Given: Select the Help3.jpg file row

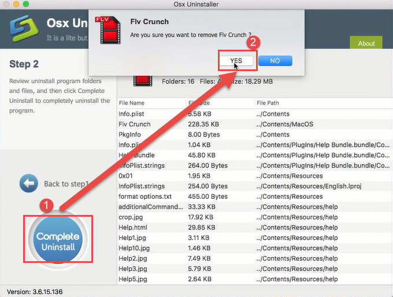Looking at the screenshot, I should click(133, 269).
